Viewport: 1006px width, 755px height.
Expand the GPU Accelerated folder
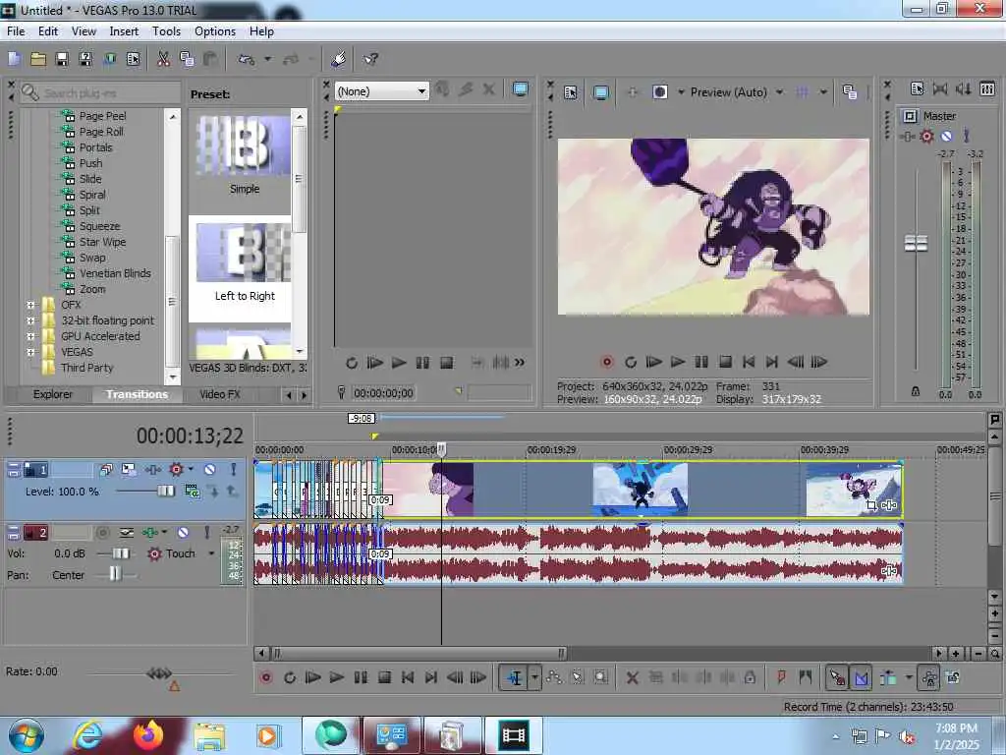(30, 336)
